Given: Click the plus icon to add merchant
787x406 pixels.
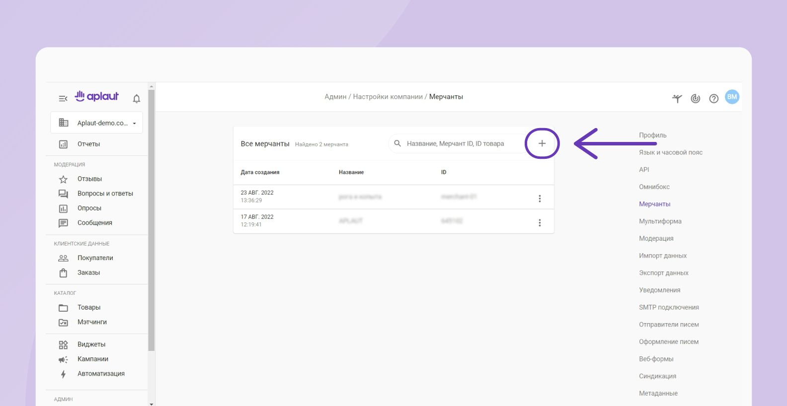Looking at the screenshot, I should coord(542,143).
